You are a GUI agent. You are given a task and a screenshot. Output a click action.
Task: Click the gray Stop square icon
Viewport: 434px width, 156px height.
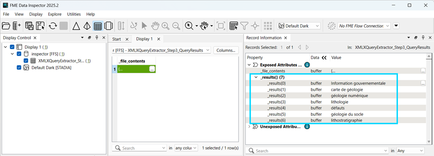tap(64, 26)
